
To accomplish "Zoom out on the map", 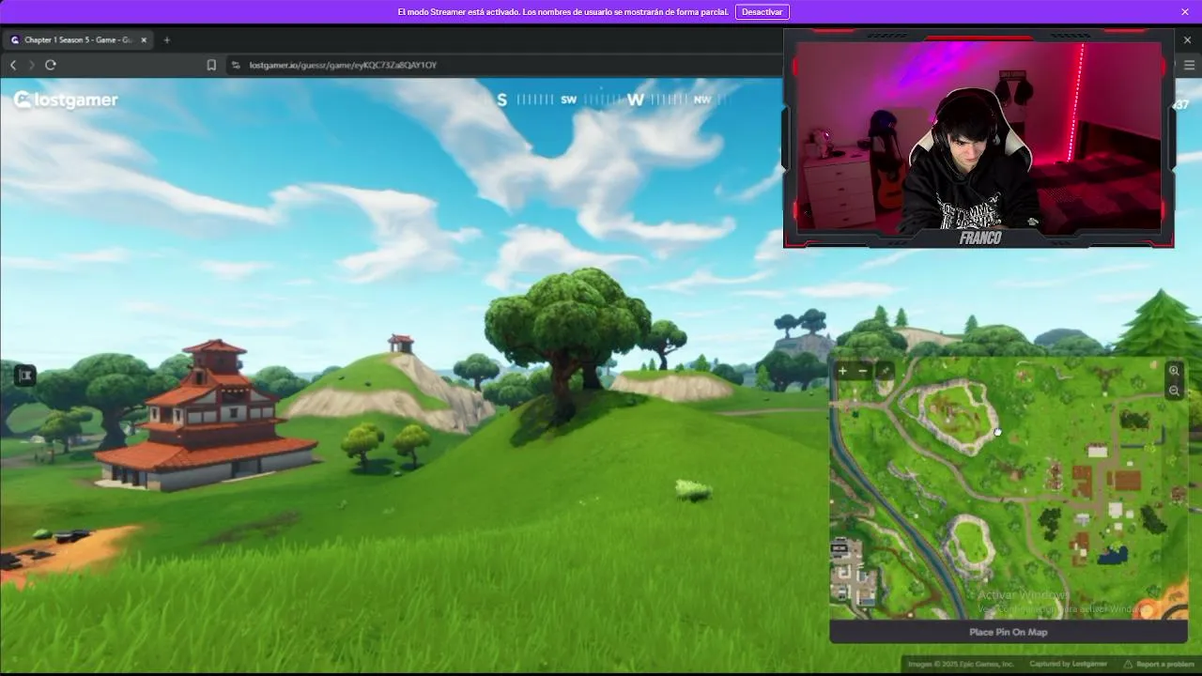I will (x=1174, y=391).
